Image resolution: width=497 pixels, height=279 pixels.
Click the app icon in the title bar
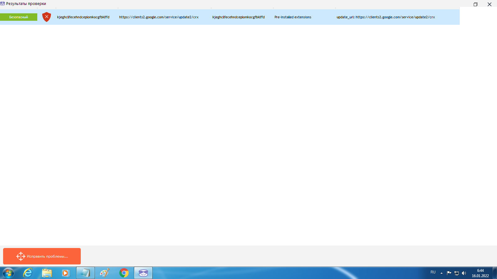click(2, 4)
